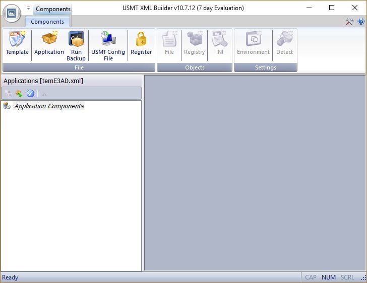367x283 pixels.
Task: Select the Components ribbon tab
Action: click(47, 22)
